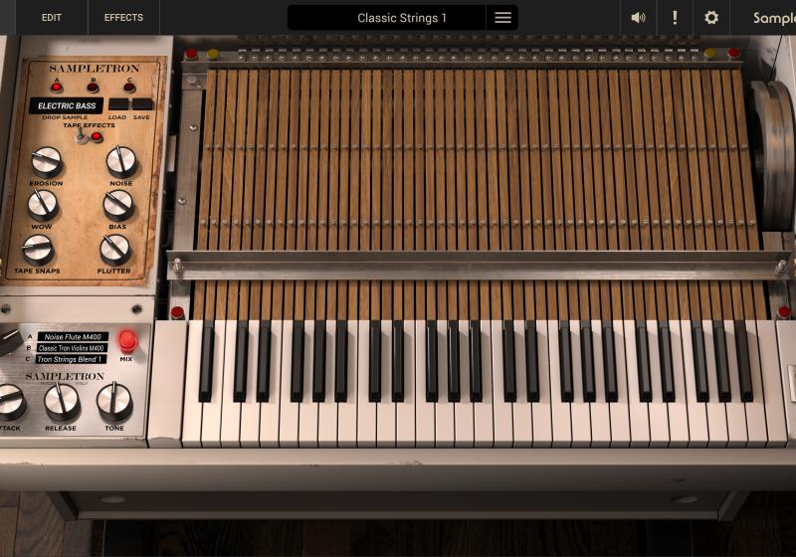Click the Load sample button
796x557 pixels.
pyautogui.click(x=117, y=104)
